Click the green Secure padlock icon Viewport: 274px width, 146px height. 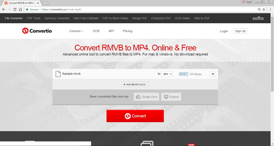pos(27,9)
